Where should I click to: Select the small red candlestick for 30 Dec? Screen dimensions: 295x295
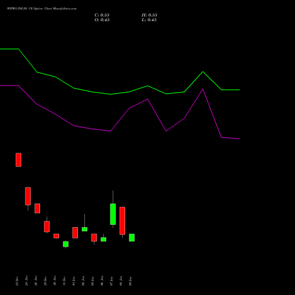(x=56, y=236)
